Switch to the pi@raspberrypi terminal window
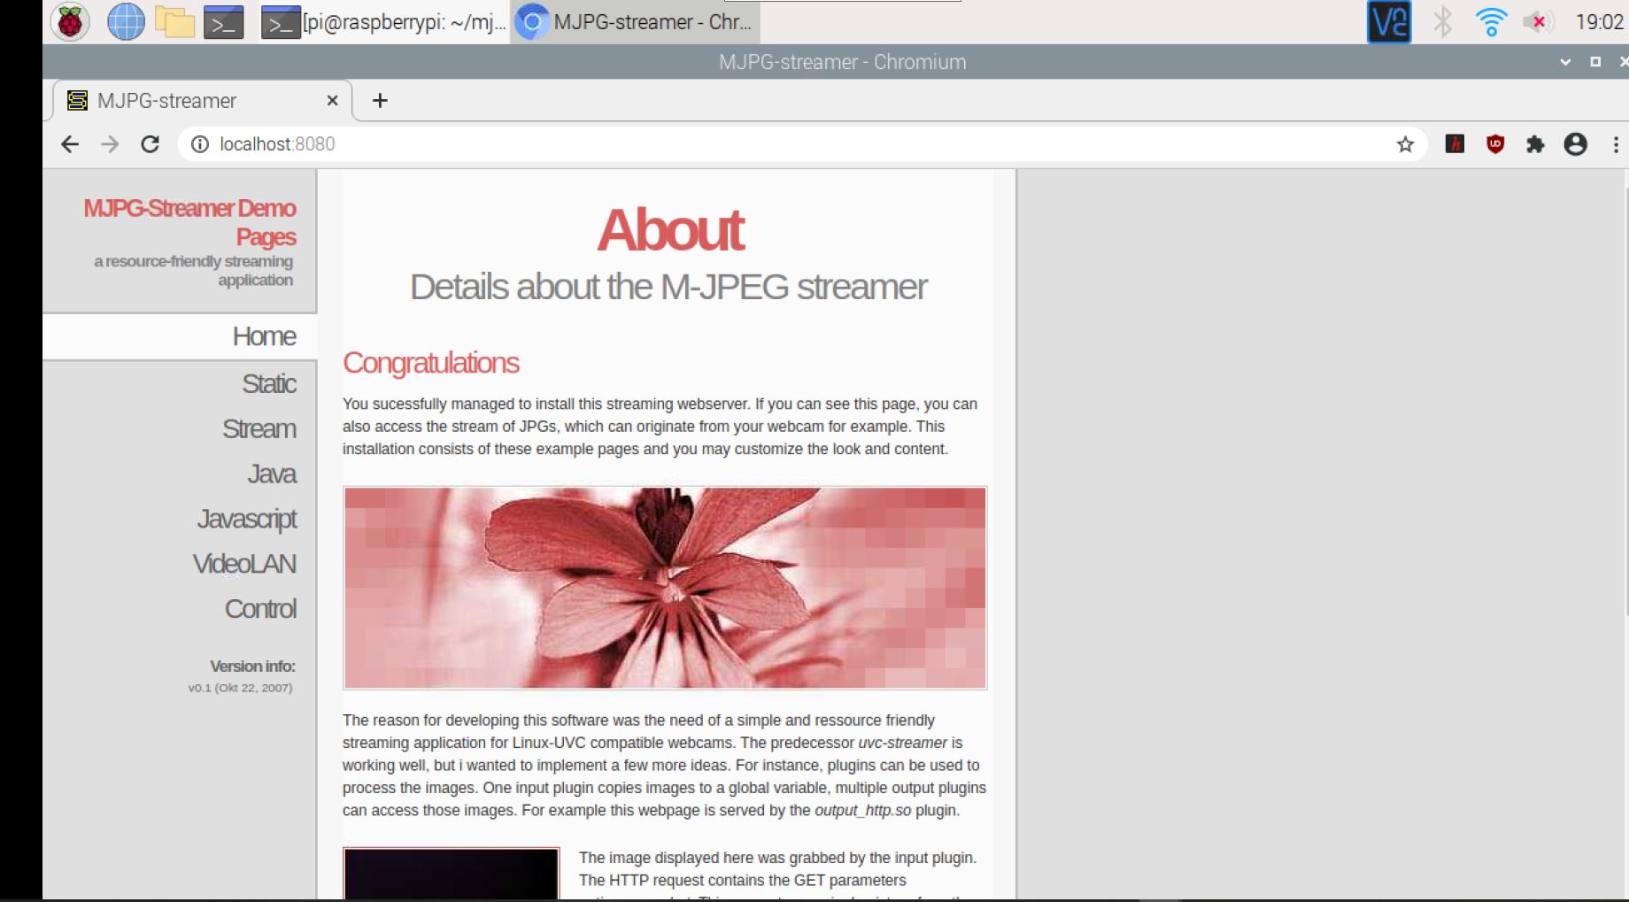The image size is (1629, 902). click(x=381, y=21)
